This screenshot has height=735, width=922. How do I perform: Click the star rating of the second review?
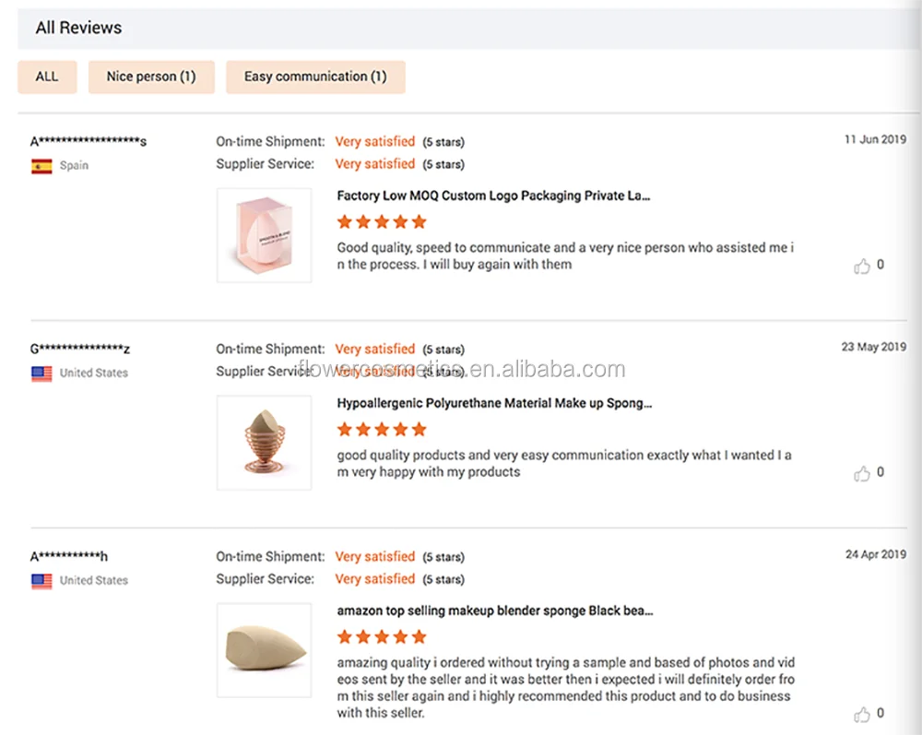click(382, 429)
